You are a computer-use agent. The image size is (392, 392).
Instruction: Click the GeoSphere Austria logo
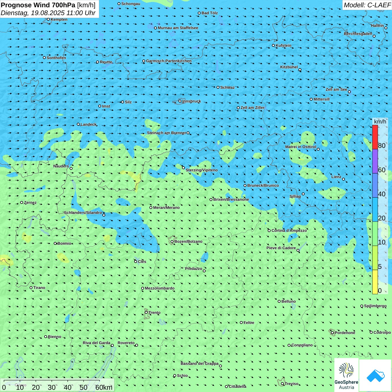(x=346, y=375)
